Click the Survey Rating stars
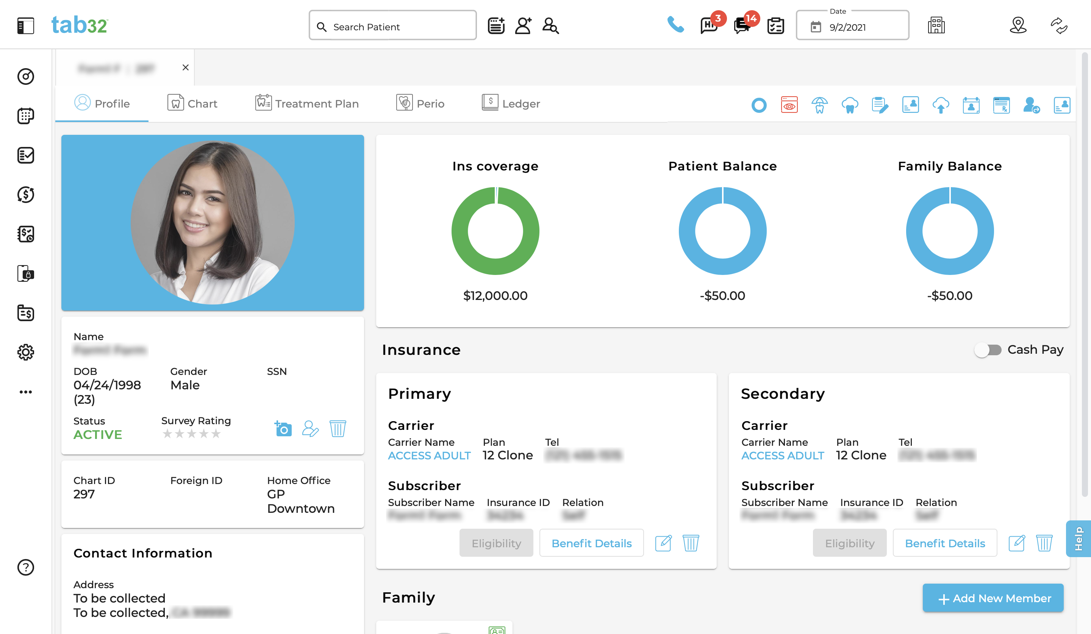 tap(191, 434)
